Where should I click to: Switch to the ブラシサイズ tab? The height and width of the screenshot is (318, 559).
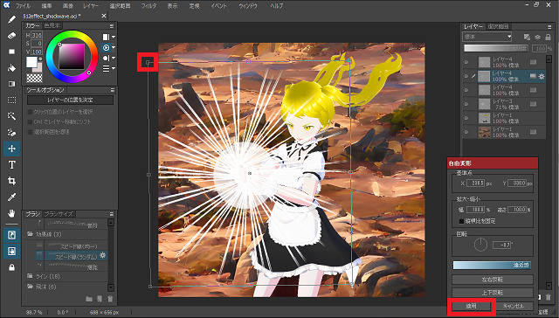pos(59,214)
